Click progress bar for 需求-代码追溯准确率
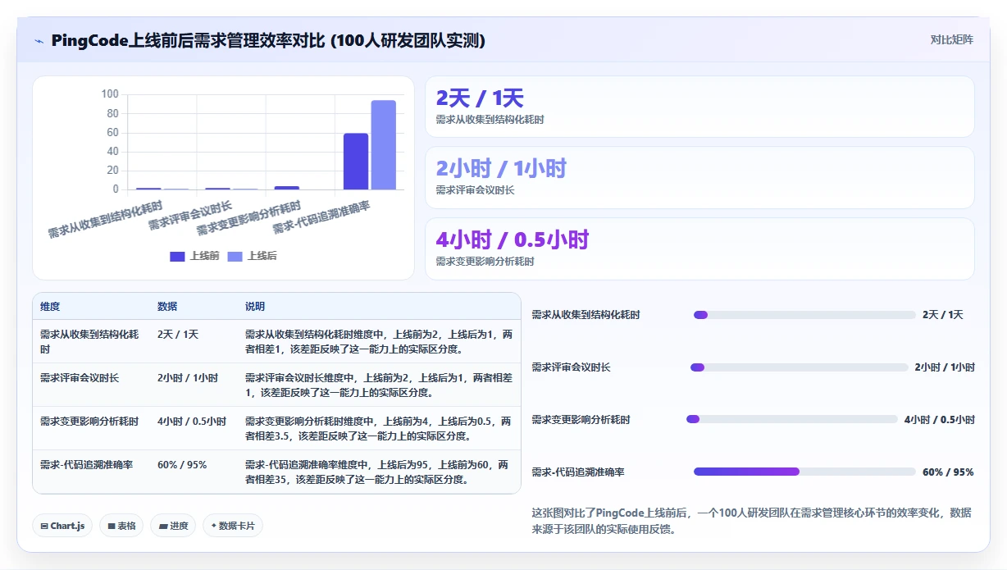The image size is (1007, 570). click(804, 472)
